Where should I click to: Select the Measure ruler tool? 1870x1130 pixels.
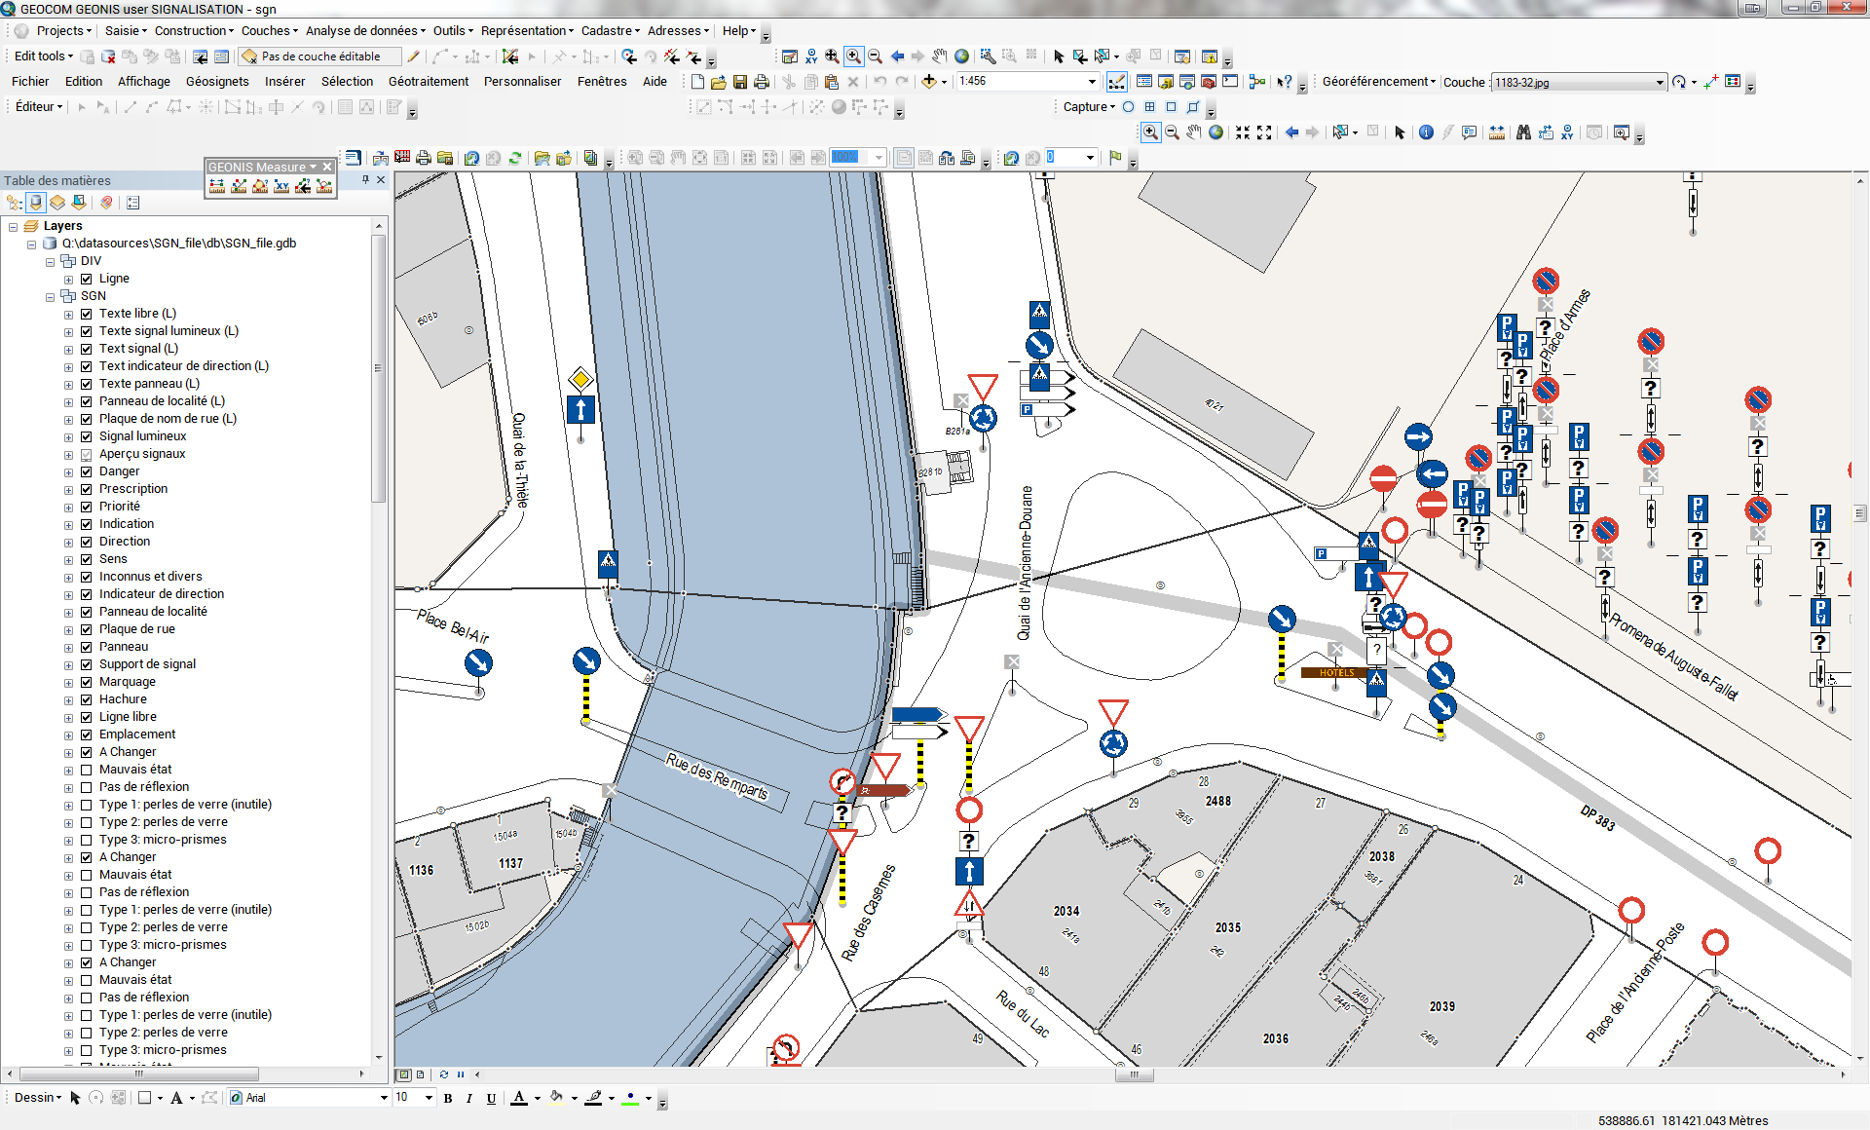click(1497, 132)
